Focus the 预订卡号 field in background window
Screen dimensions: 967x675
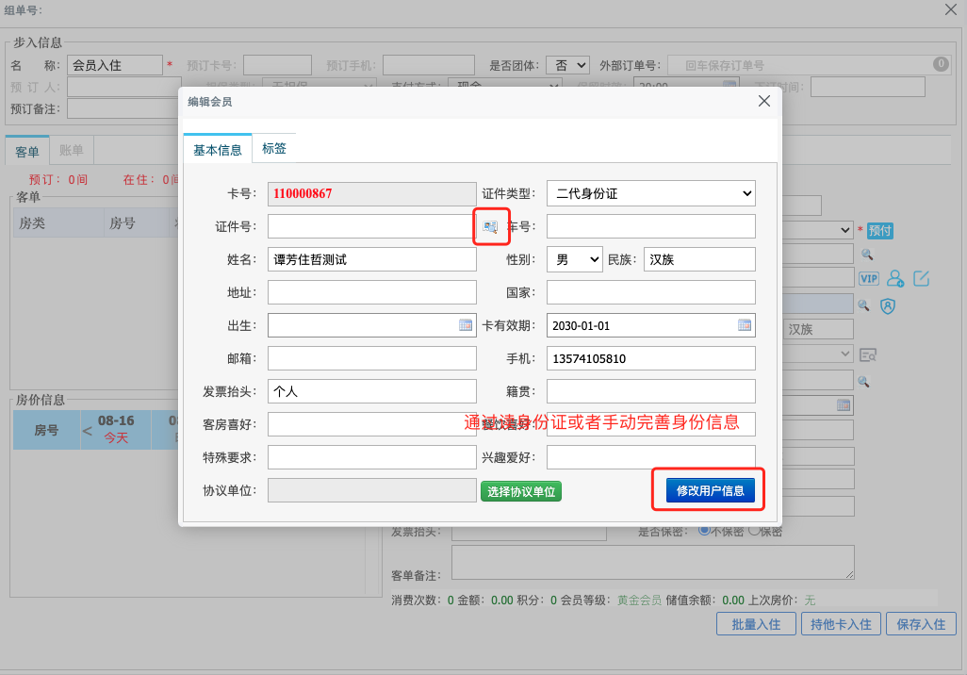[x=277, y=65]
